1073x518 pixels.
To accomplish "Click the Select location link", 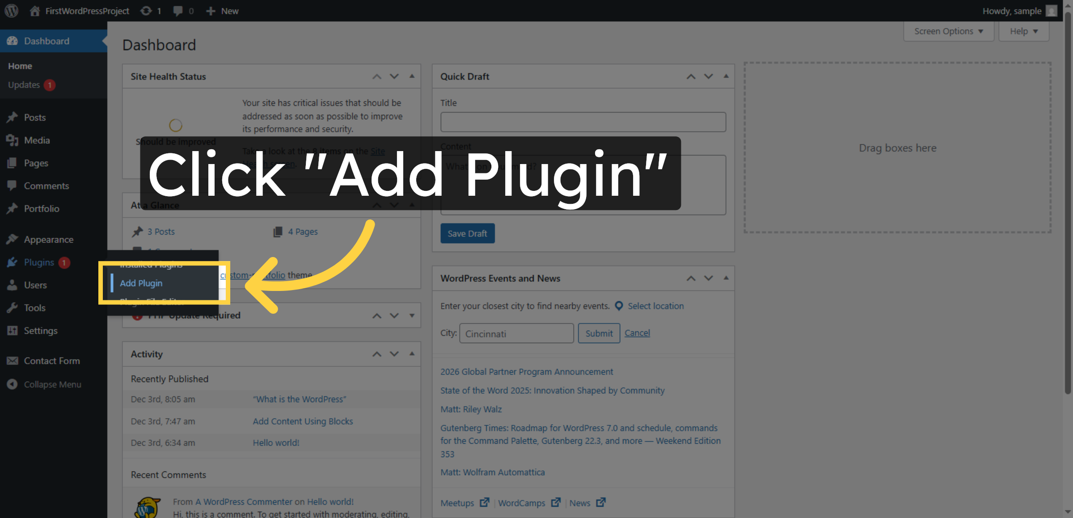I will click(x=655, y=306).
